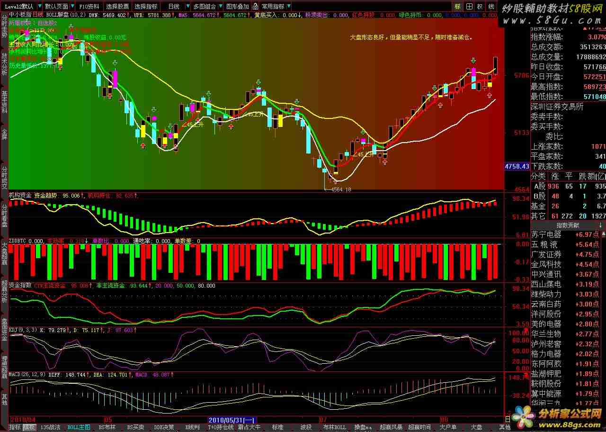Select 大盘超赢 in left sidebar

point(4,253)
